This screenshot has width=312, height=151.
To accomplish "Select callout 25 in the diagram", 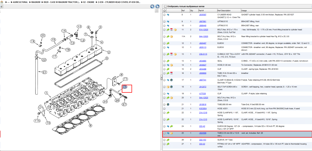I will (x=125, y=87).
